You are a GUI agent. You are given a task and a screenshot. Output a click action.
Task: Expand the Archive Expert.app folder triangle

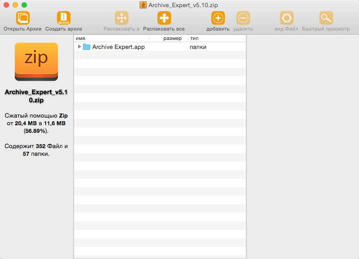click(x=79, y=47)
